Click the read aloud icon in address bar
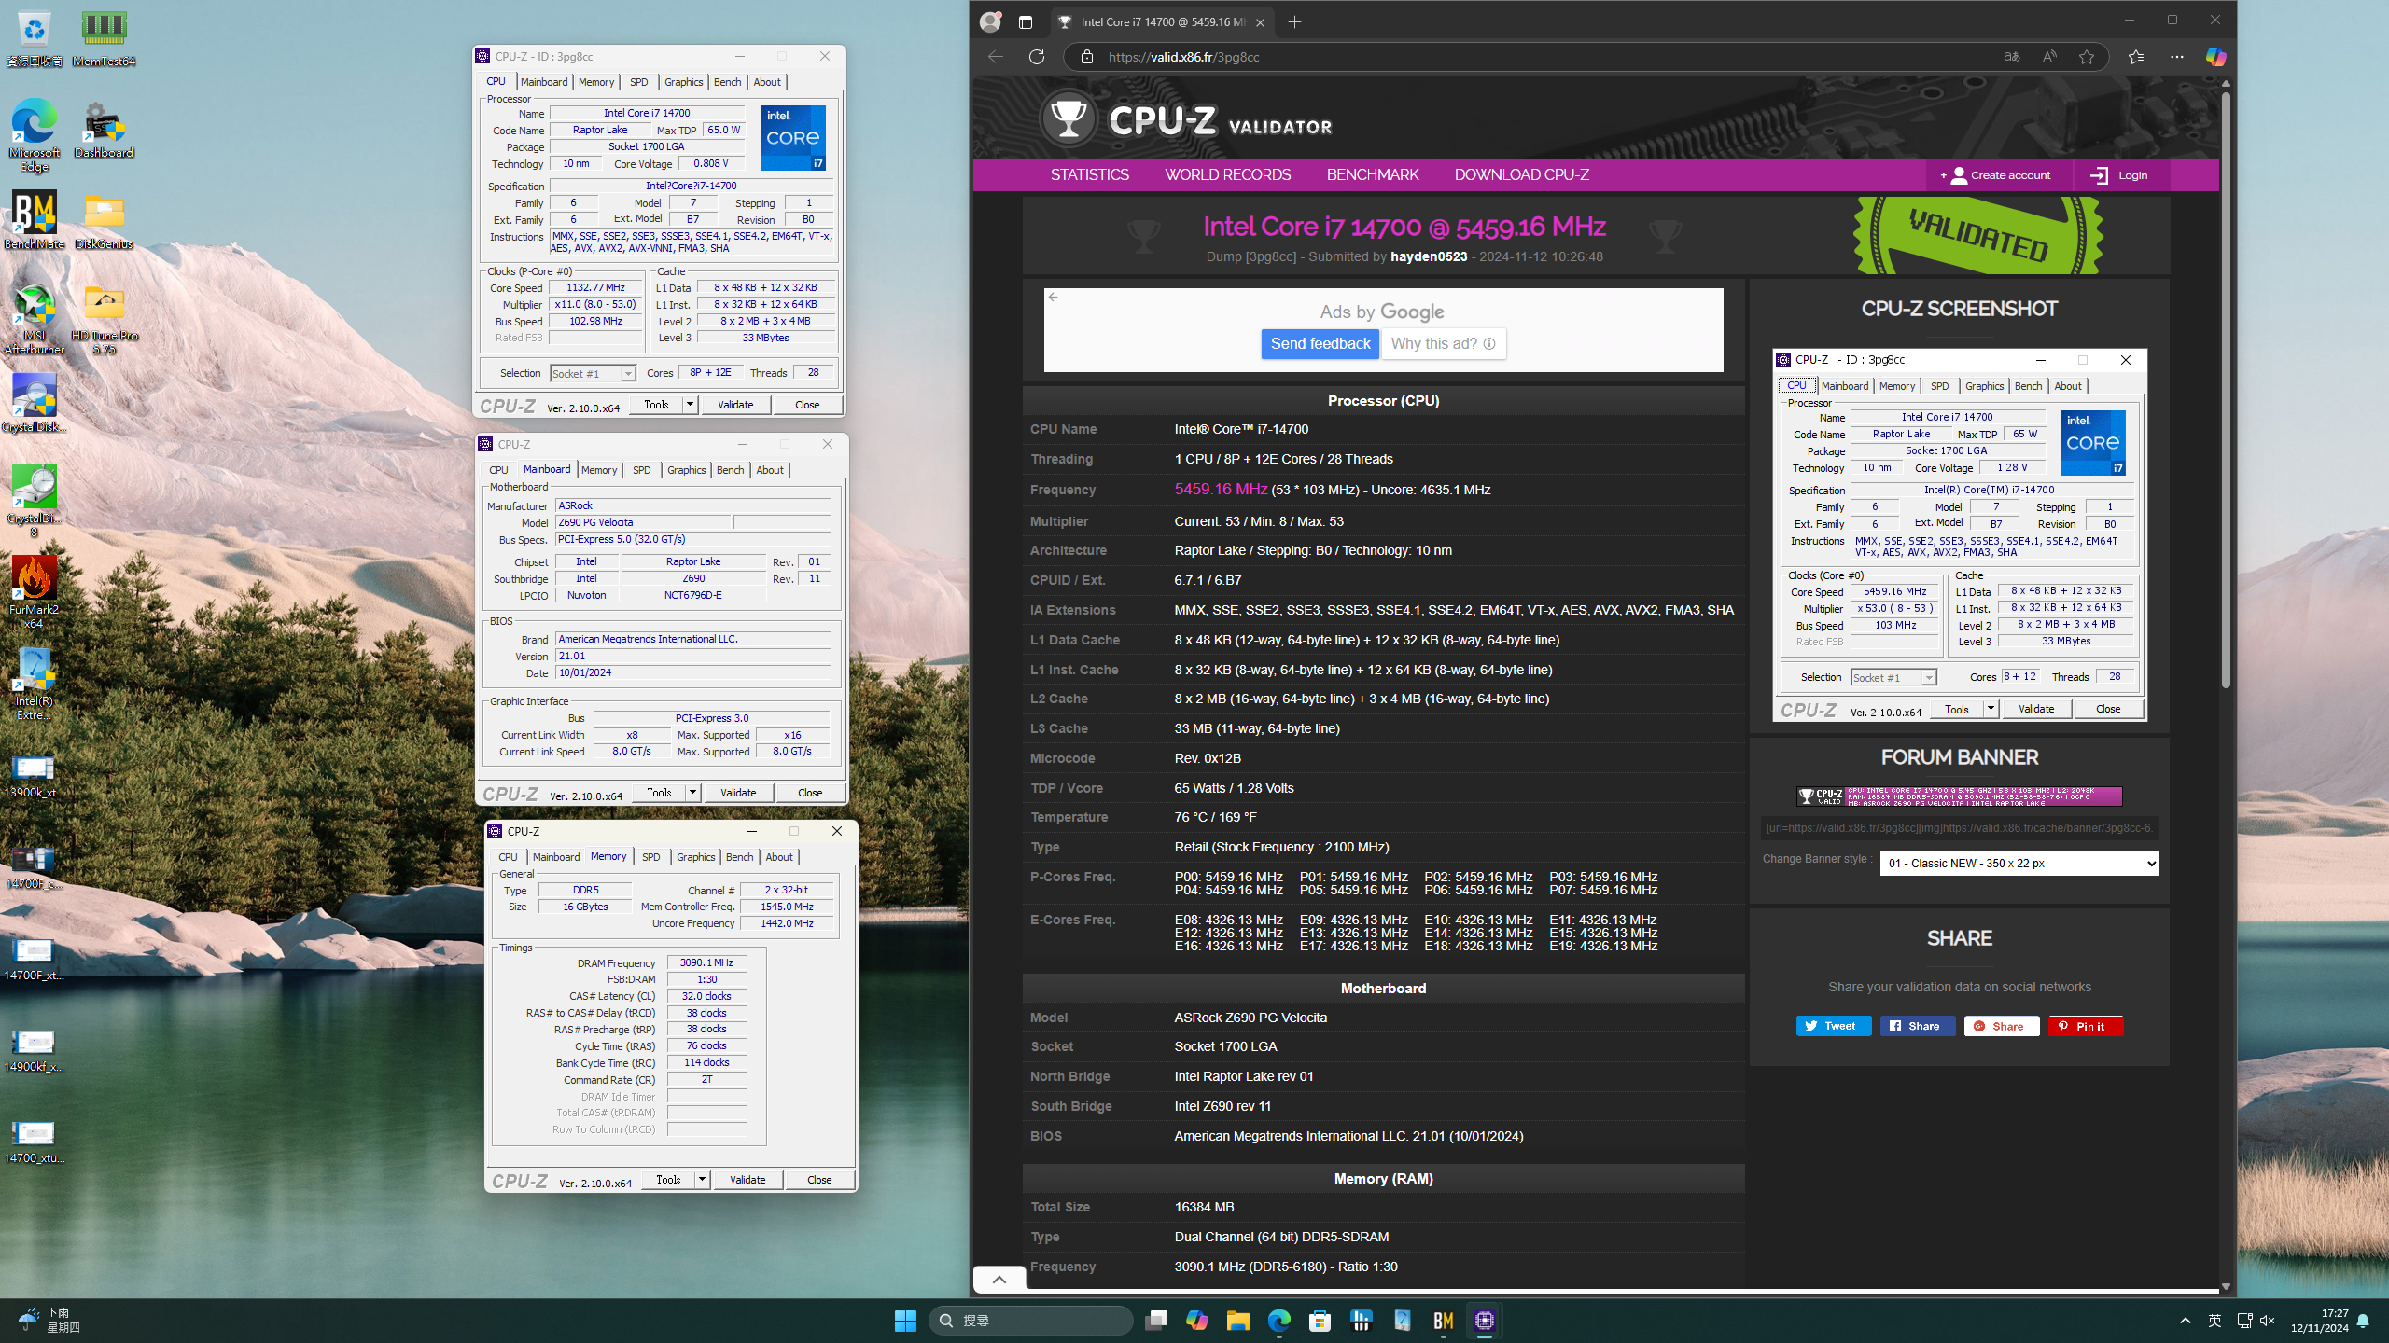Screen dimensions: 2389x1343 (x=2048, y=57)
